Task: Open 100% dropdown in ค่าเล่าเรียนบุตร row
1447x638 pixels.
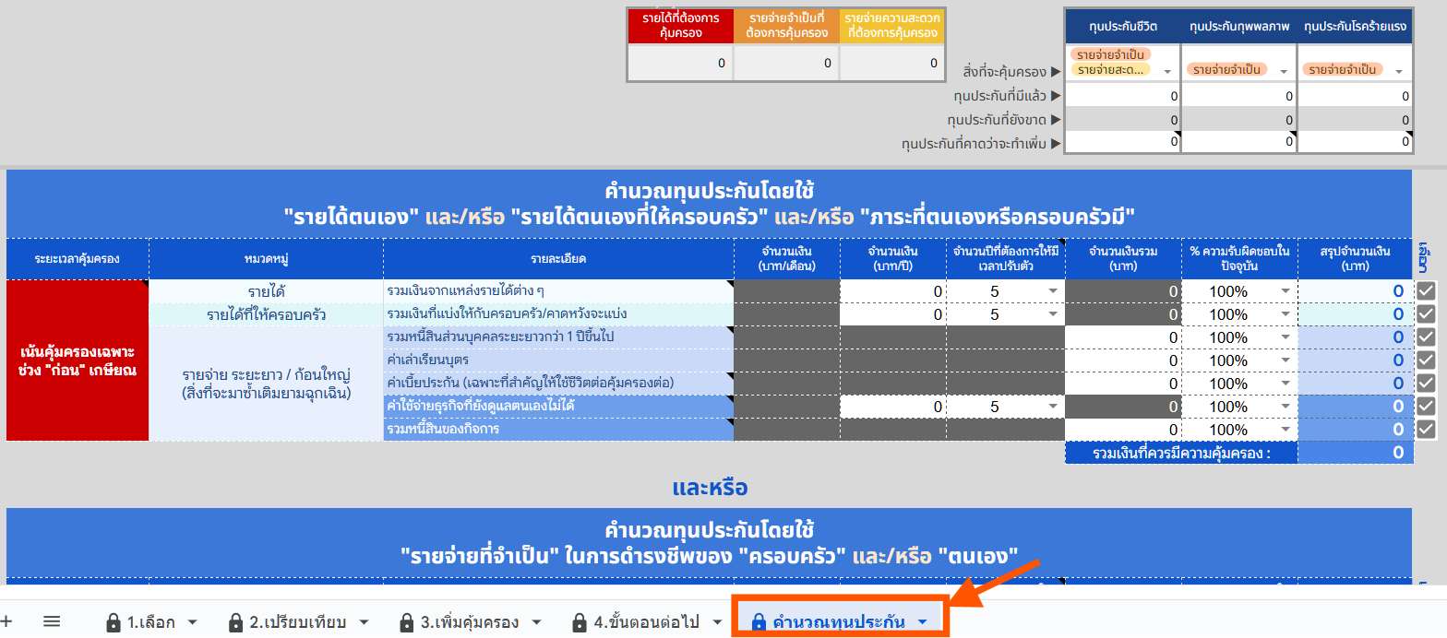Action: (1285, 360)
